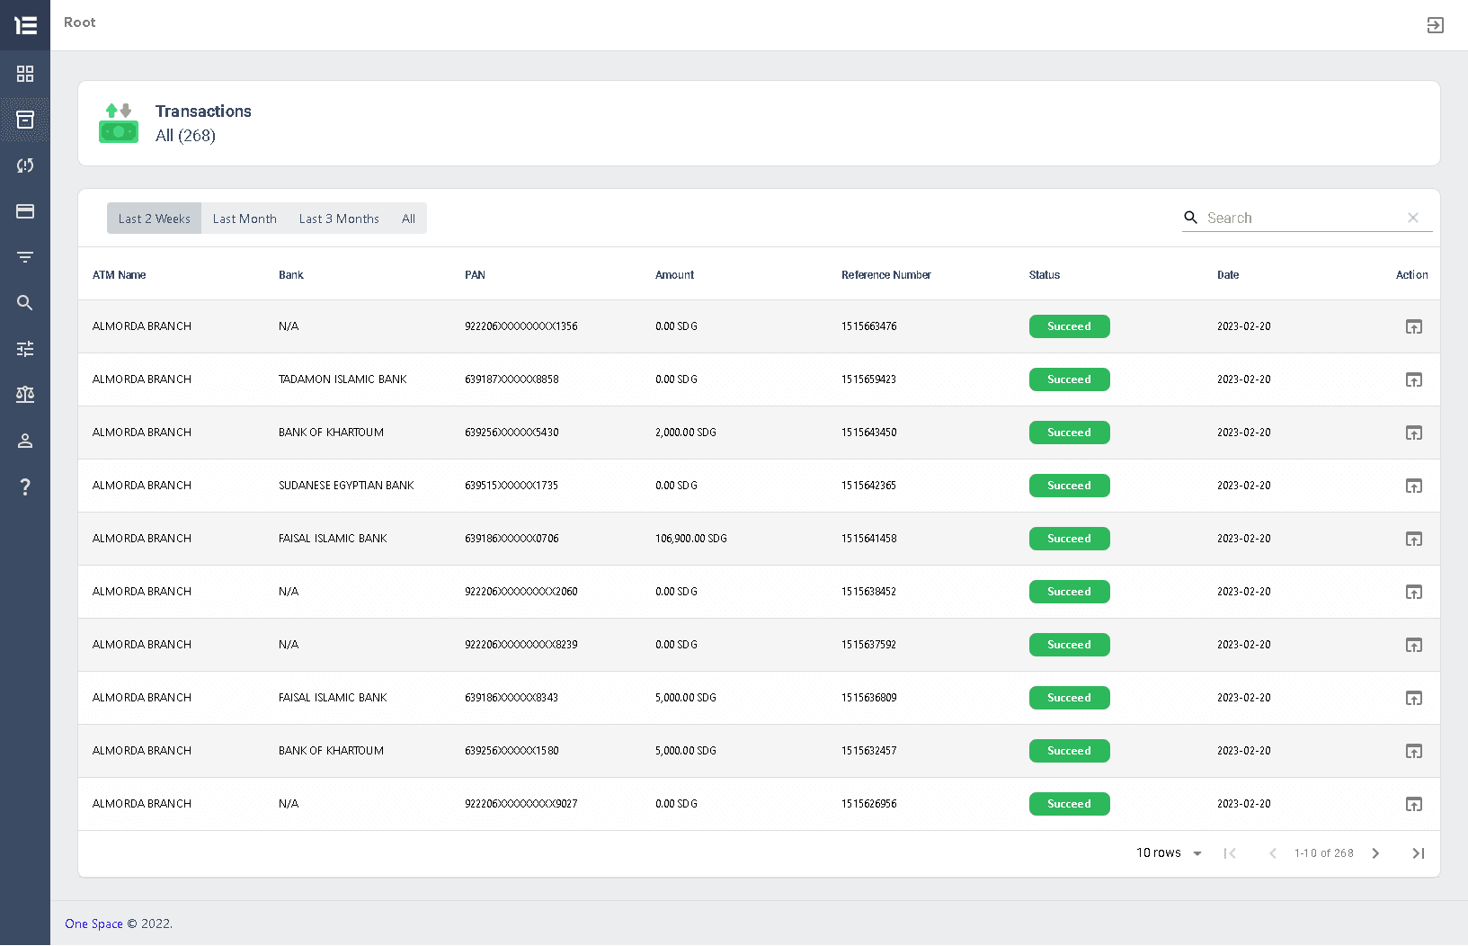1468x946 pixels.
Task: Click the balance scales icon in sidebar
Action: (x=24, y=394)
